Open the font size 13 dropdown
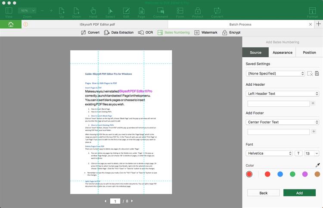This screenshot has width=323, height=208. pyautogui.click(x=312, y=153)
